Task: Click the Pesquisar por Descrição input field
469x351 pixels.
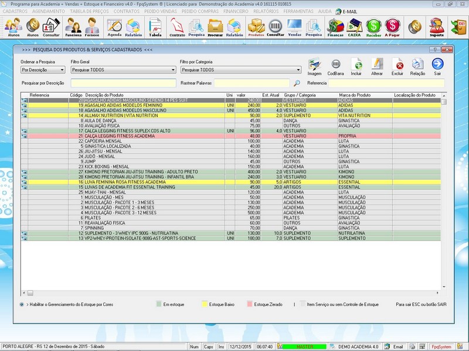Action: click(123, 83)
